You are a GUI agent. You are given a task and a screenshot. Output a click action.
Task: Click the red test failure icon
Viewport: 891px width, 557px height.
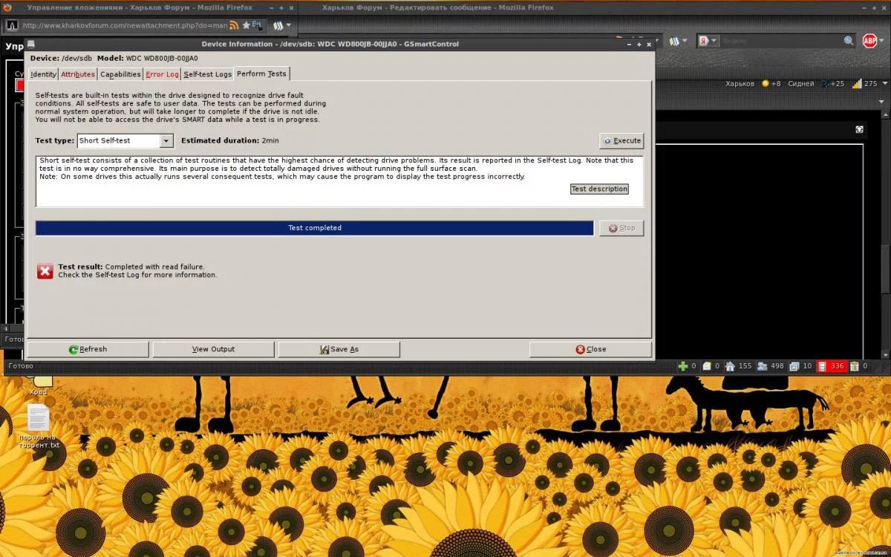click(45, 271)
